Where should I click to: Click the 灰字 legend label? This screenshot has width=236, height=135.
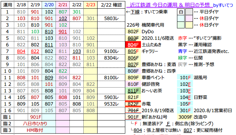pos(183,64)
